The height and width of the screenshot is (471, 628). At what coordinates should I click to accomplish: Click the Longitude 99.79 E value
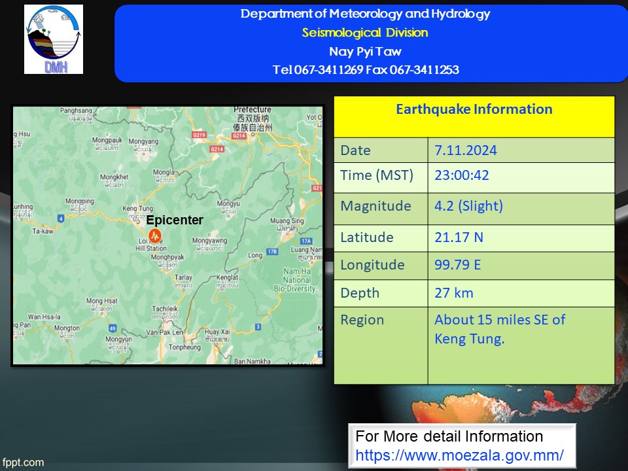pyautogui.click(x=458, y=265)
